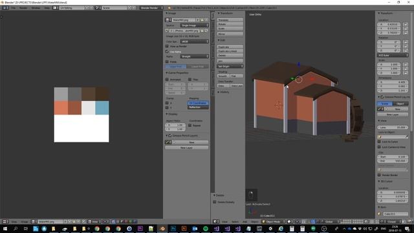Click the Rotate button
Image resolution: width=414 pixels, height=233 pixels.
point(230,24)
